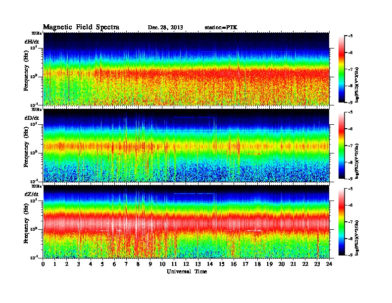This screenshot has width=392, height=303.
Task: Click hour '11' on the time axis
Action: (174, 264)
